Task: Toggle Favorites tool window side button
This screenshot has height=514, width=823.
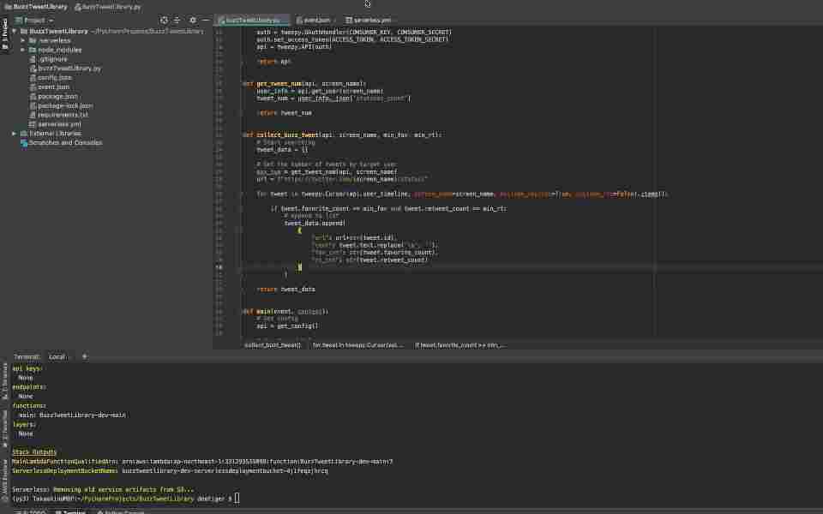Action: 5,427
